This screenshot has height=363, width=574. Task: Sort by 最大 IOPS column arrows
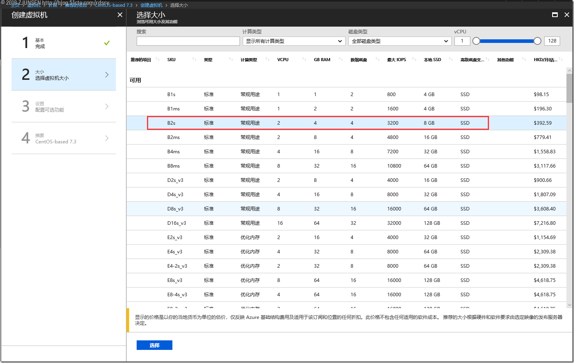(414, 60)
